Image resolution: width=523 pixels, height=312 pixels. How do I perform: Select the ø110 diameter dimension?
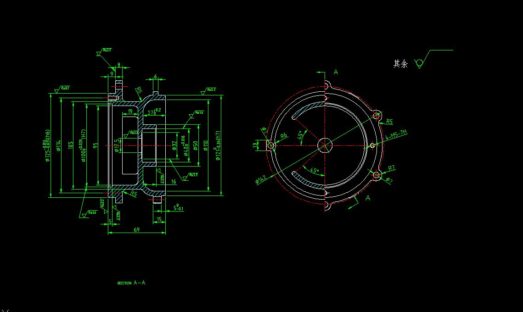coord(205,145)
